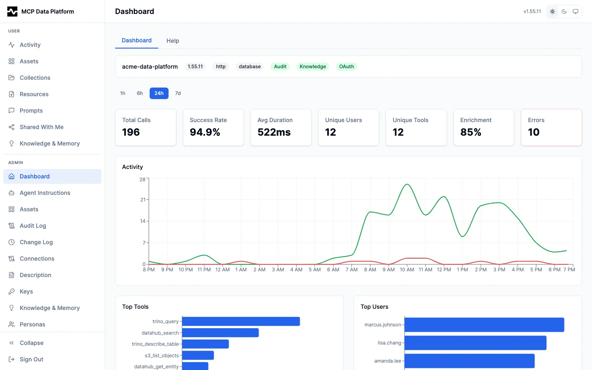
Task: Click the Keys icon in sidebar
Action: tap(12, 291)
